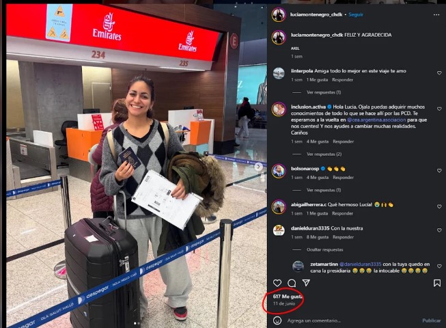Expand Ver respuestas (2) under inclusion.activa
Viewport: 446px width, 328px height.
(324, 154)
